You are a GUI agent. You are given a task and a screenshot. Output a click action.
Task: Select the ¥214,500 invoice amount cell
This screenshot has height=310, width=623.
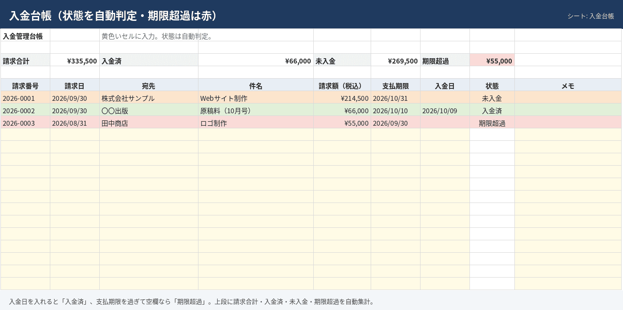pyautogui.click(x=342, y=97)
